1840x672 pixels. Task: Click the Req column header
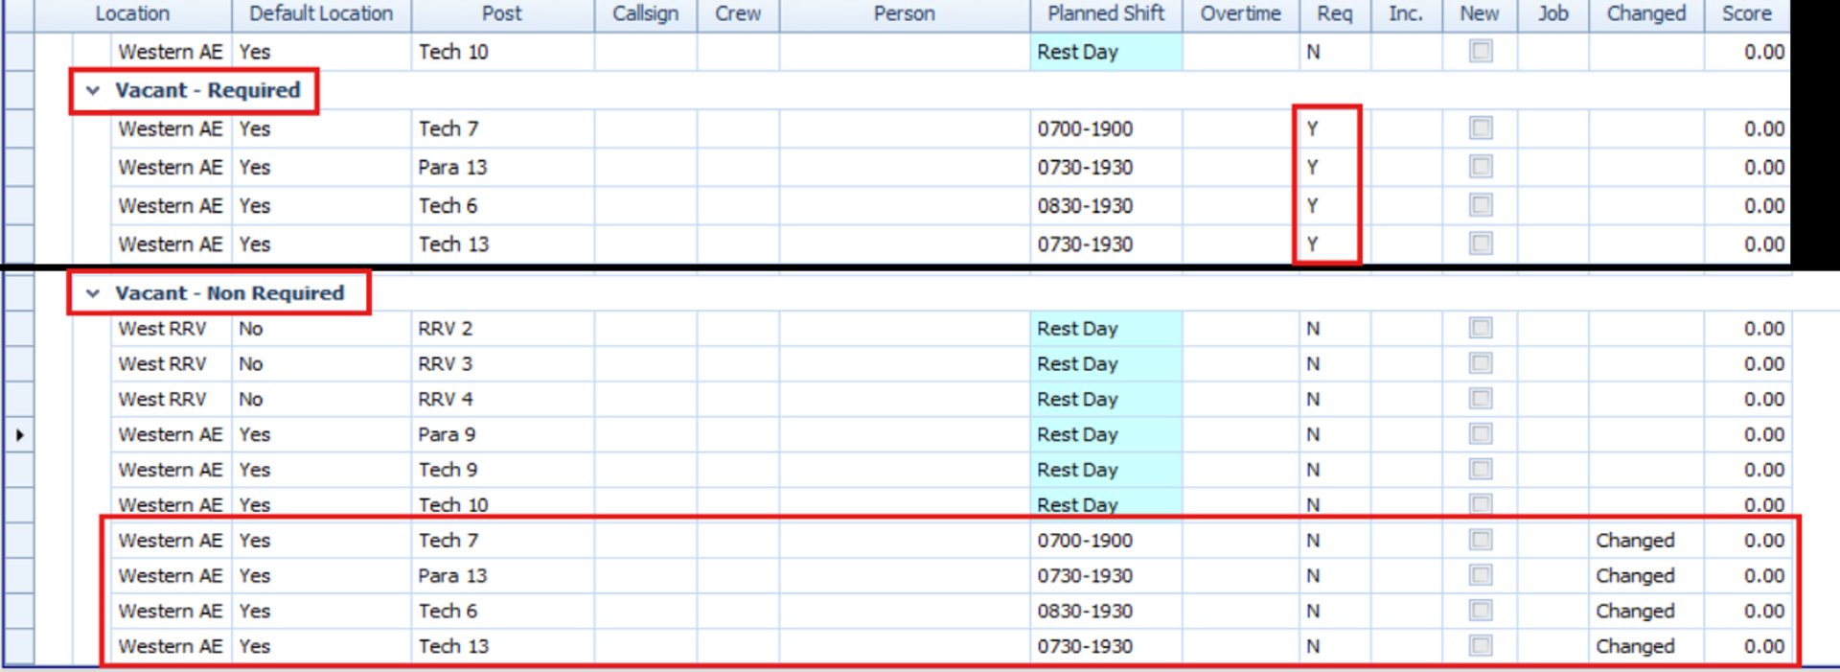[x=1334, y=13]
